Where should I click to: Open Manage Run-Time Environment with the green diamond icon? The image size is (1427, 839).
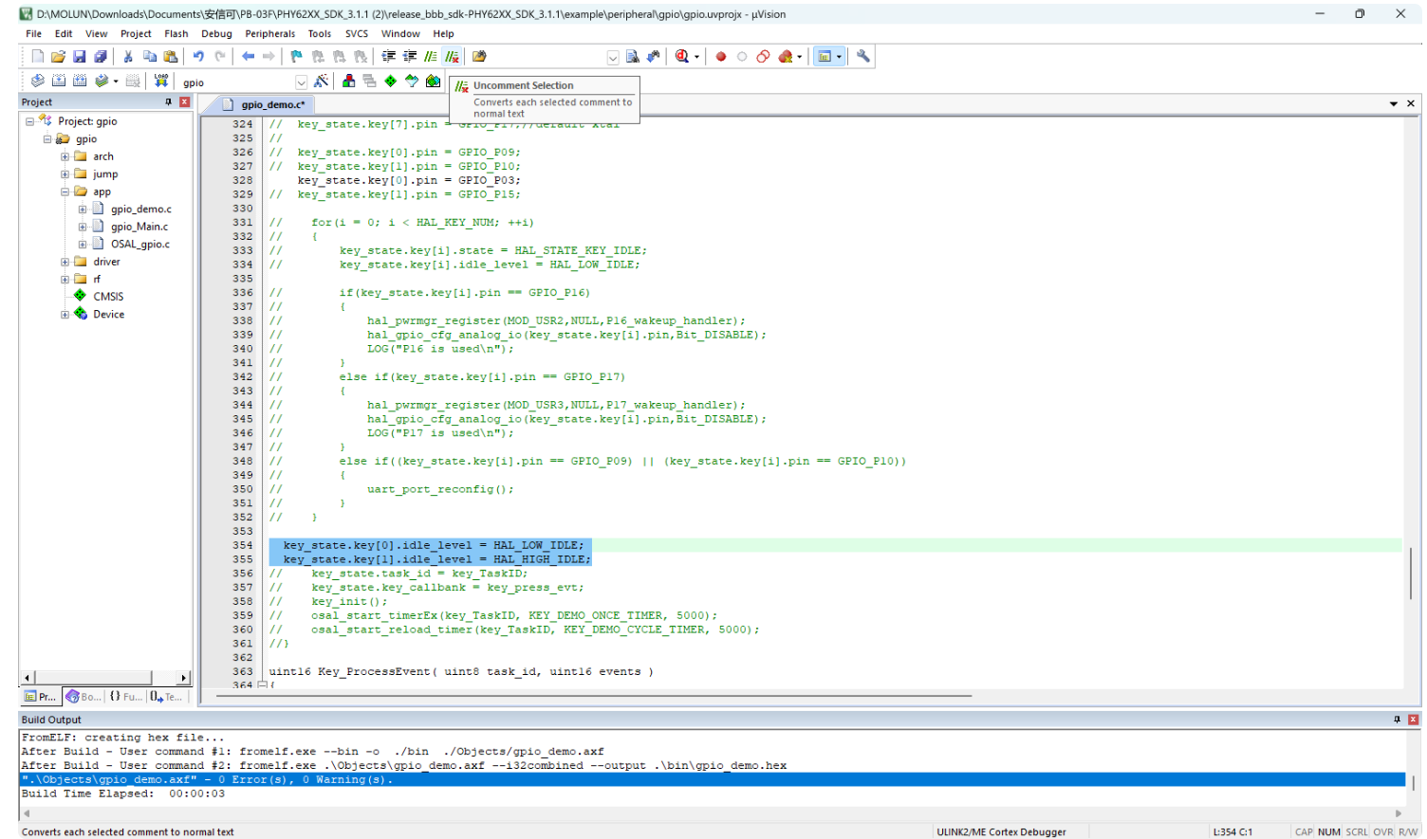(x=391, y=82)
